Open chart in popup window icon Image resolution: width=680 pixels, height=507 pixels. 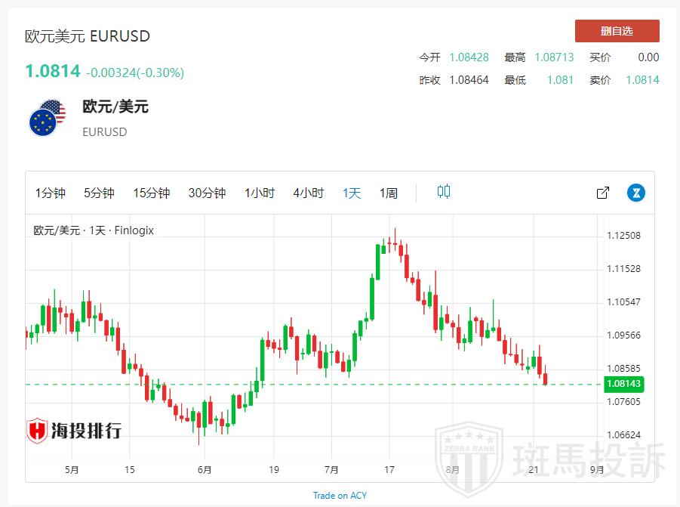click(602, 193)
